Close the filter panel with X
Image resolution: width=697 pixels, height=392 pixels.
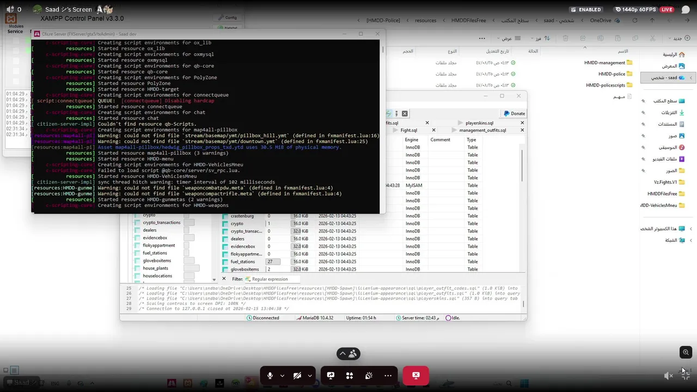(x=223, y=279)
